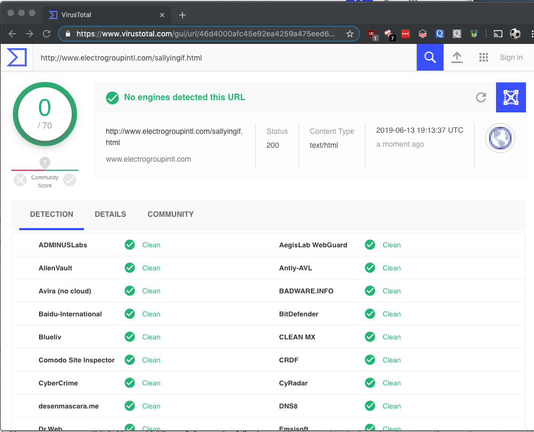Switch to the DETAILS tab
Screen dimensions: 534x432
coord(110,214)
